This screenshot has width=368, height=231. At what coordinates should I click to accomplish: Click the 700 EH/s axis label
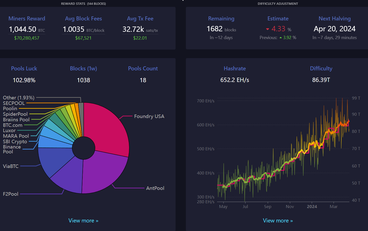point(206,101)
